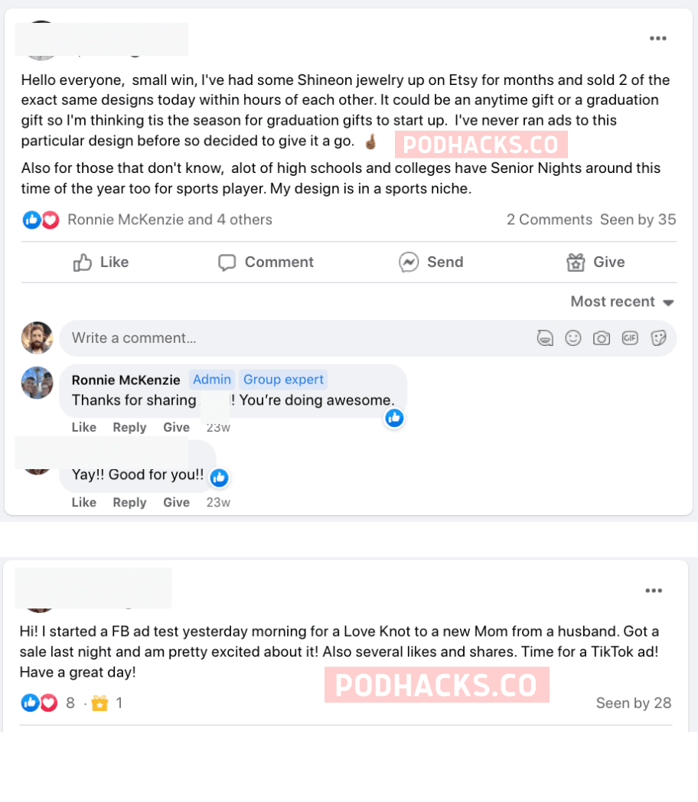Click Ronnie McKenzie's profile picture thumbnail
Image resolution: width=698 pixels, height=802 pixels.
tap(37, 383)
